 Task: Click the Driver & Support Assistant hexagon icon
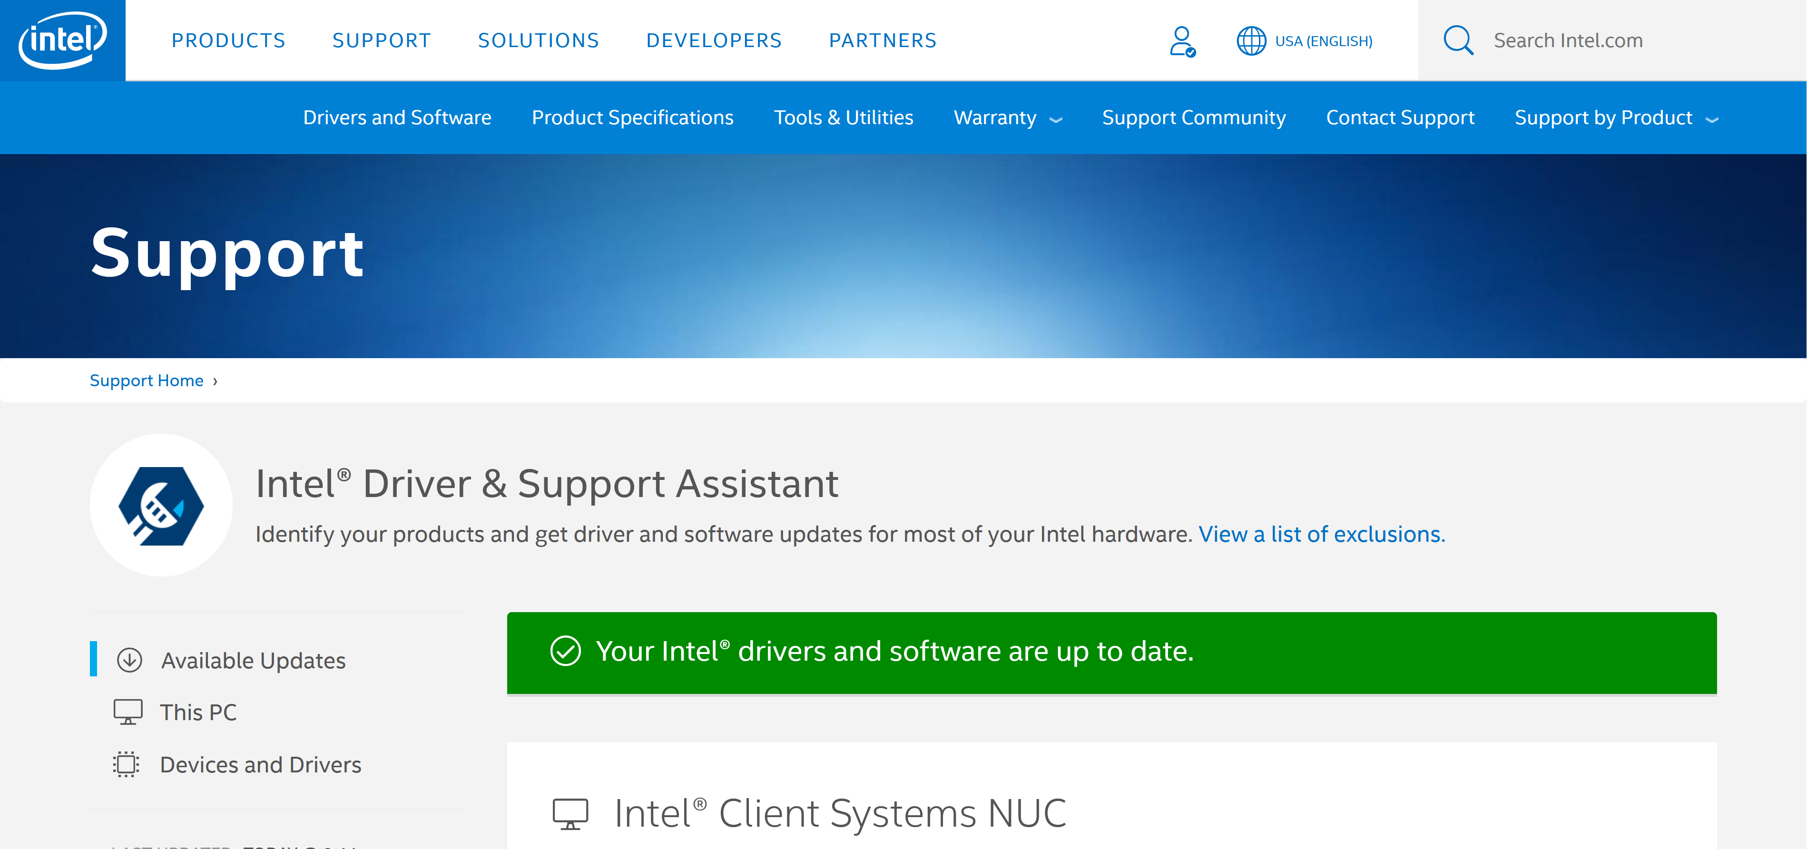[x=161, y=506]
